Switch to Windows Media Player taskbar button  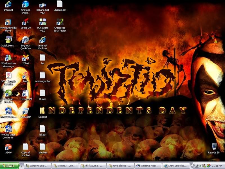(x=148, y=166)
